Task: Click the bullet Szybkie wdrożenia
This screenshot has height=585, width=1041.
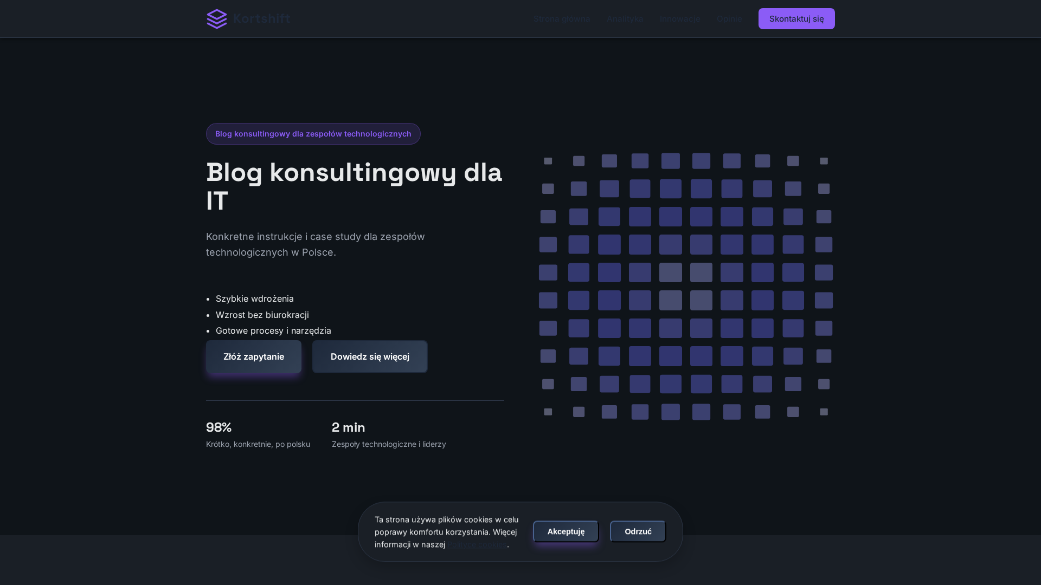Action: (x=255, y=299)
